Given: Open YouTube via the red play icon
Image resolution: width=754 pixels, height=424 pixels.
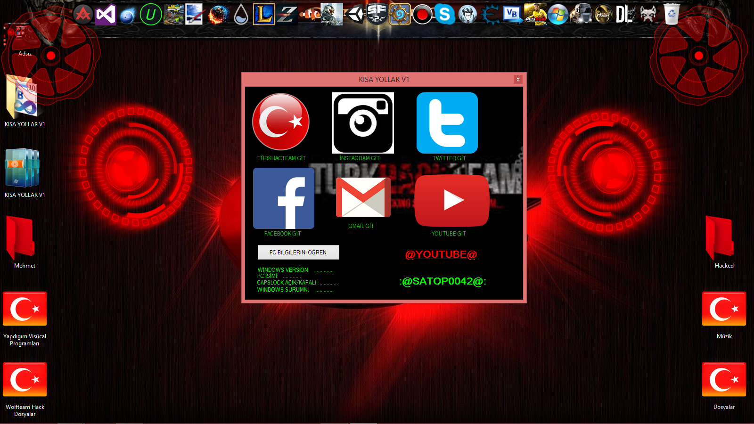Looking at the screenshot, I should 452,201.
